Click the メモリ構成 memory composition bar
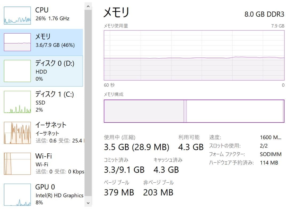This screenshot has width=288, height=213. click(193, 111)
